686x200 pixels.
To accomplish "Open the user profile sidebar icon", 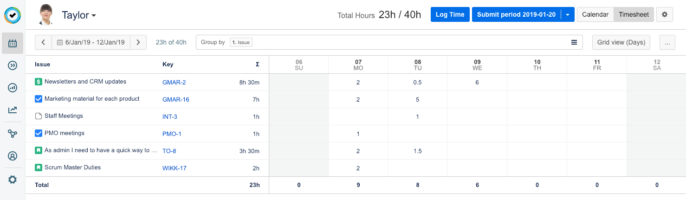I will pyautogui.click(x=13, y=156).
